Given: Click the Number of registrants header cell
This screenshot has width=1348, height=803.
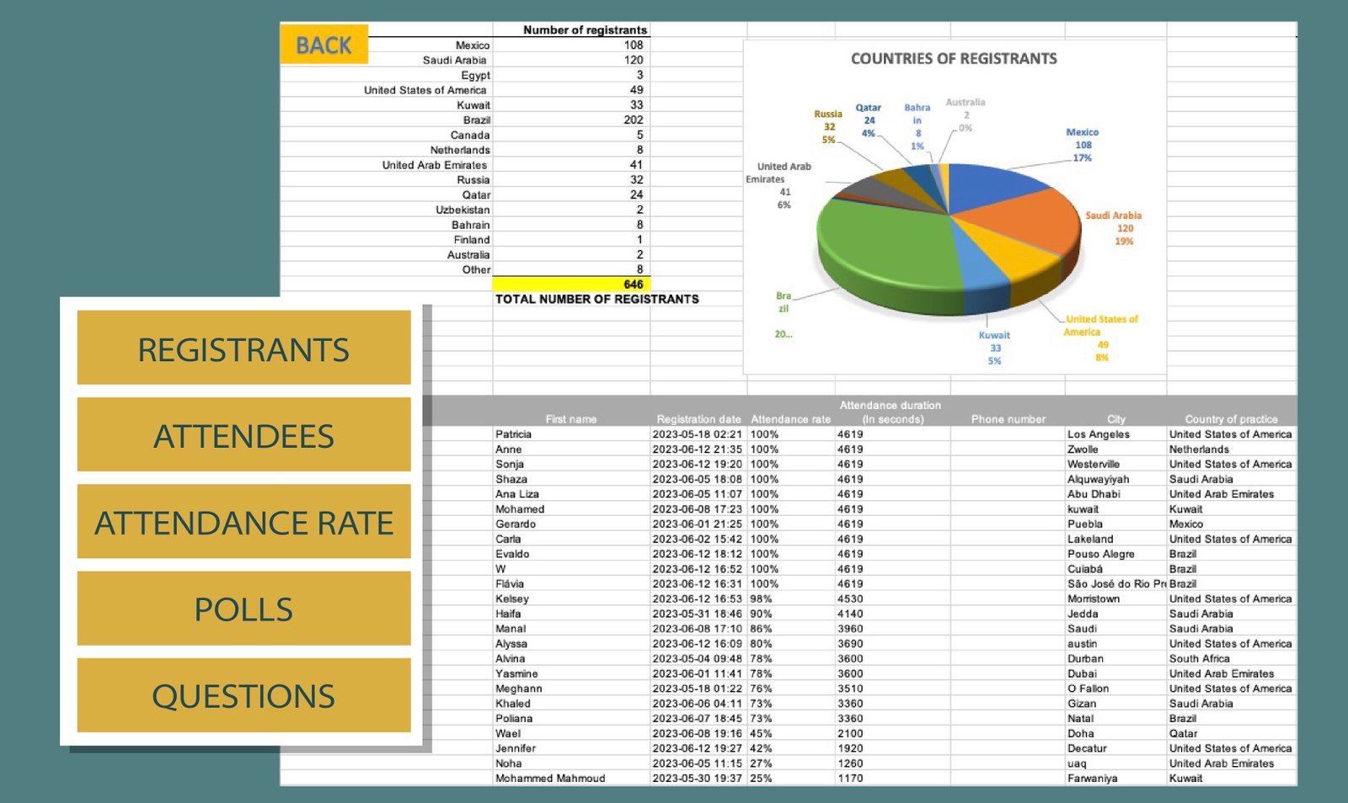Looking at the screenshot, I should [x=584, y=30].
